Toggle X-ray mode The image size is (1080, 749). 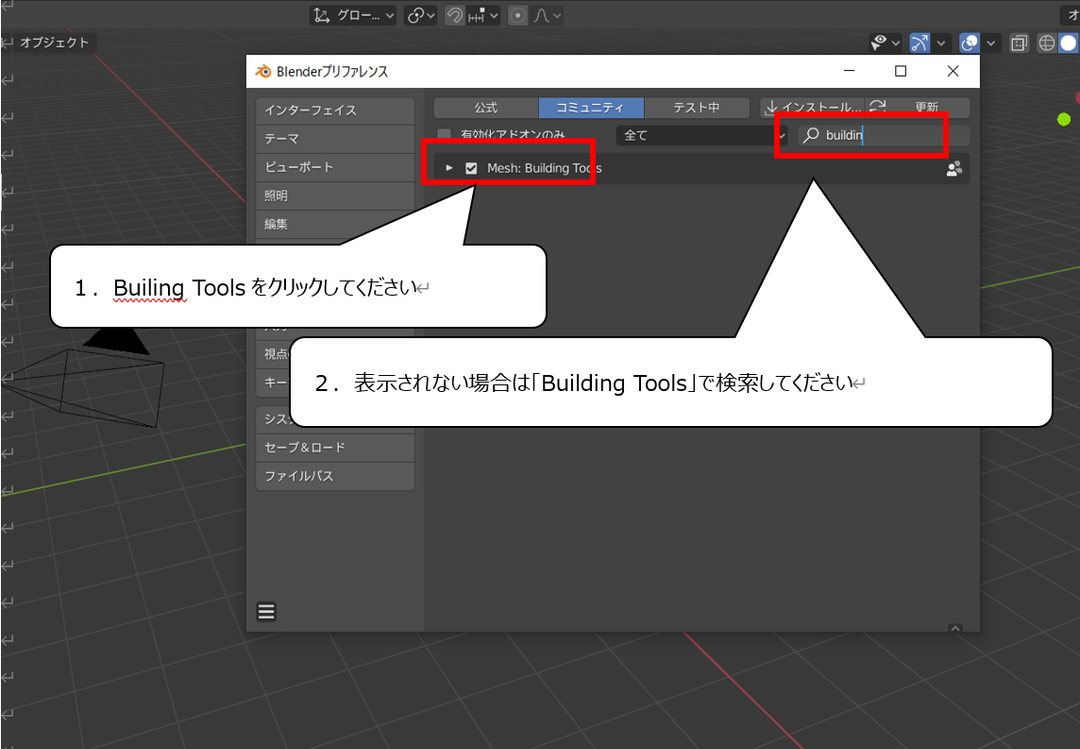point(1019,43)
